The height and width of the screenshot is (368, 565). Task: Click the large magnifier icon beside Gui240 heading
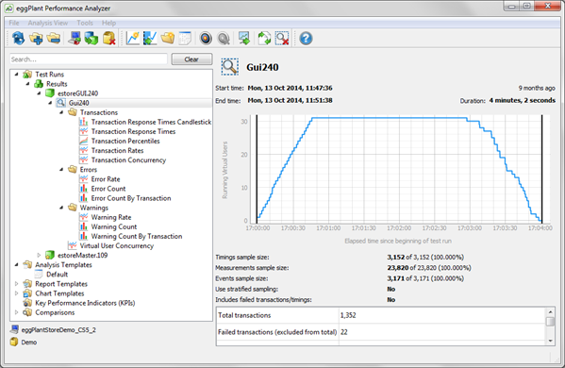[229, 67]
